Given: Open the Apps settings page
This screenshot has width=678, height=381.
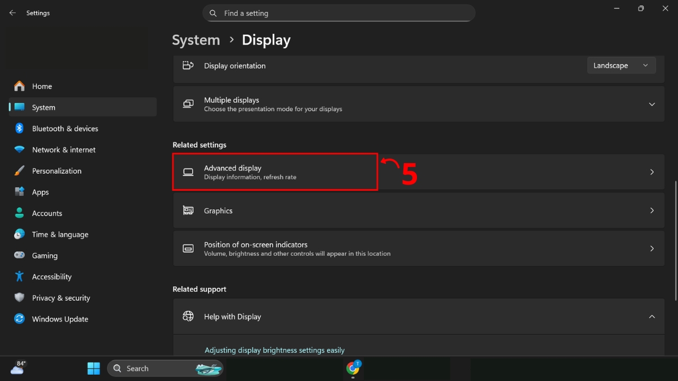Looking at the screenshot, I should pyautogui.click(x=82, y=192).
